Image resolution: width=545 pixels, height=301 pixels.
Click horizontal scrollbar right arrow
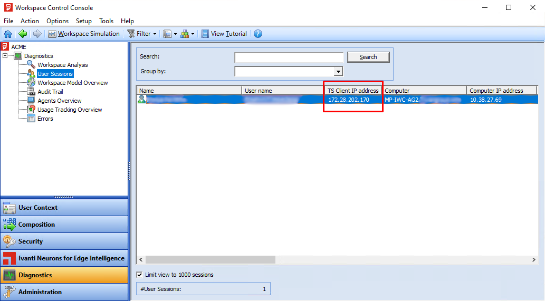534,260
